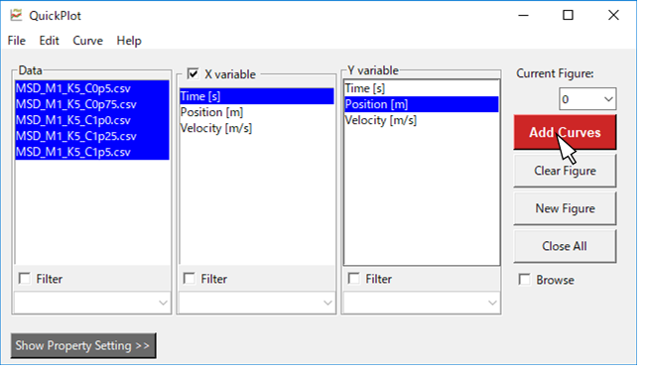The width and height of the screenshot is (646, 373).
Task: Expand the Y variable filter combo box
Action: click(x=421, y=303)
